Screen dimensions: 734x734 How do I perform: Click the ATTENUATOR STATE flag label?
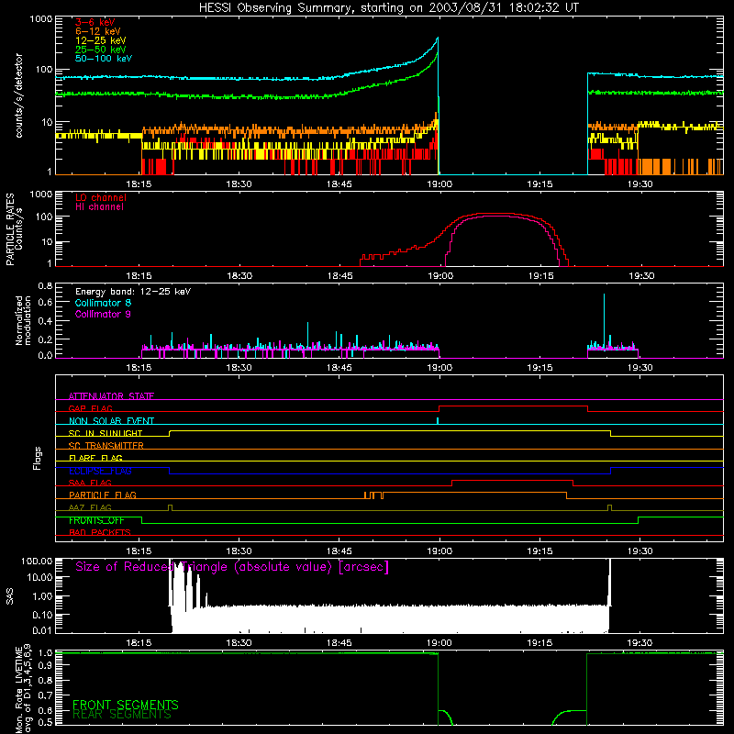click(111, 396)
